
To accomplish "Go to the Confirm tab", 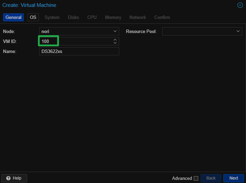I will coord(162,17).
